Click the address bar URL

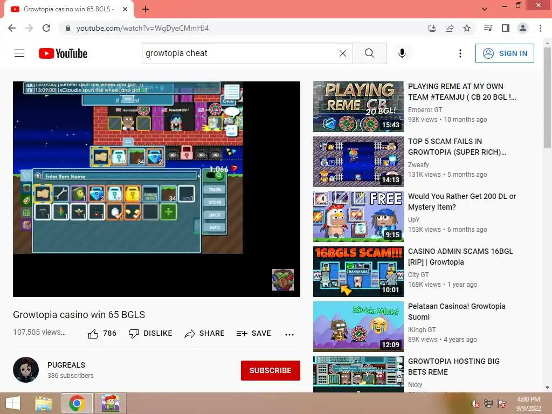point(142,28)
